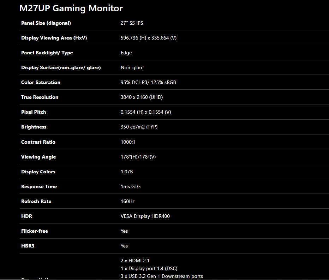The width and height of the screenshot is (329, 280).
Task: Click the 178°(H)/178°(V) viewing angle value
Action: (138, 157)
